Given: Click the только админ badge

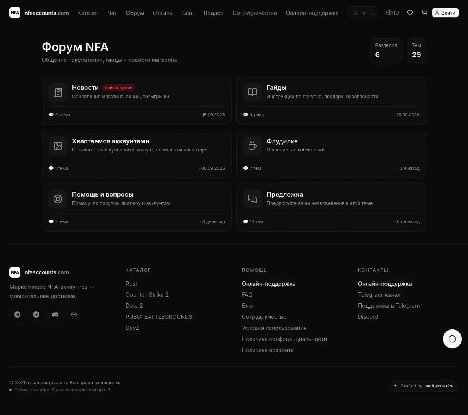Looking at the screenshot, I should [118, 87].
